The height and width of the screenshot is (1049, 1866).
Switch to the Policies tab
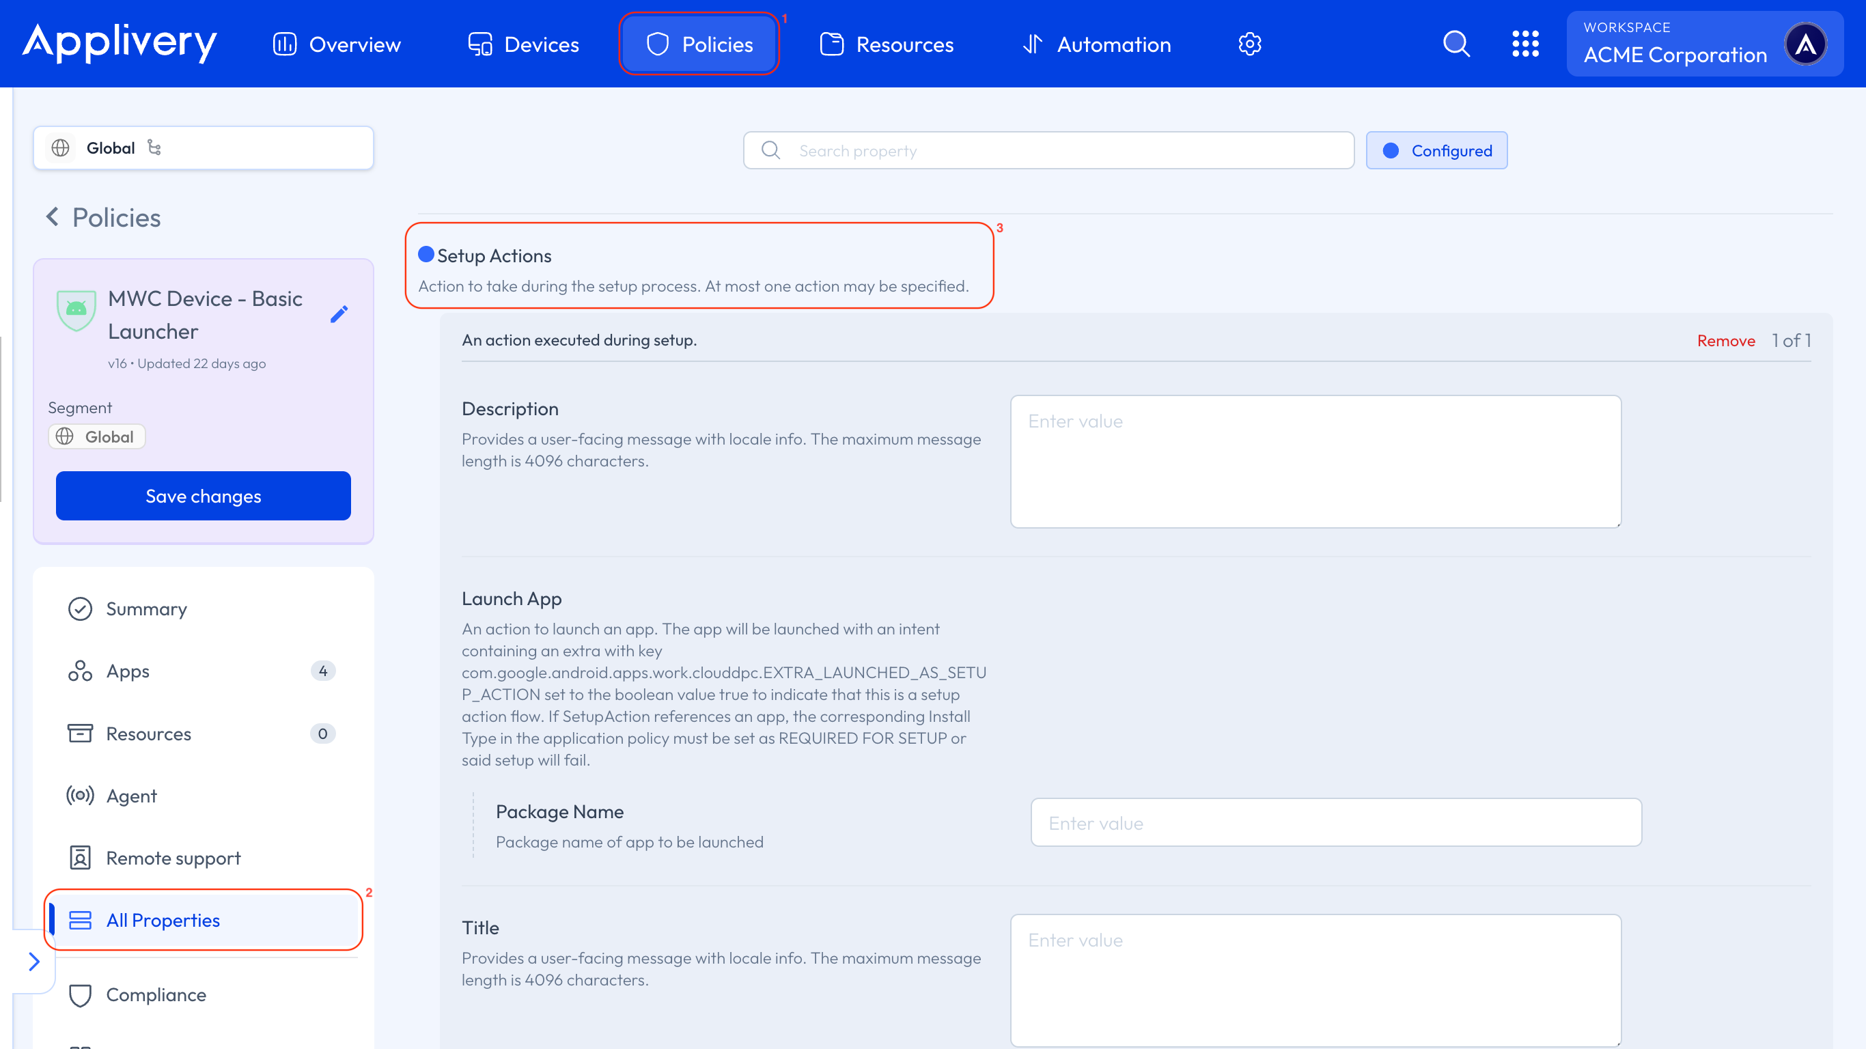click(x=699, y=44)
